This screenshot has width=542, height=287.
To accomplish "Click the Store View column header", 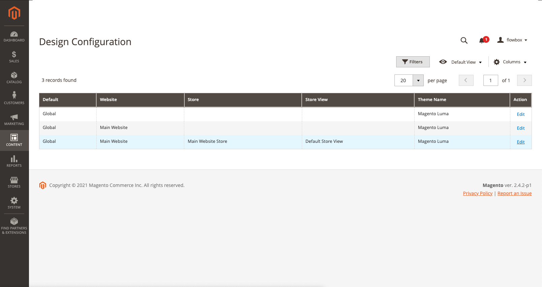I will tap(358, 100).
